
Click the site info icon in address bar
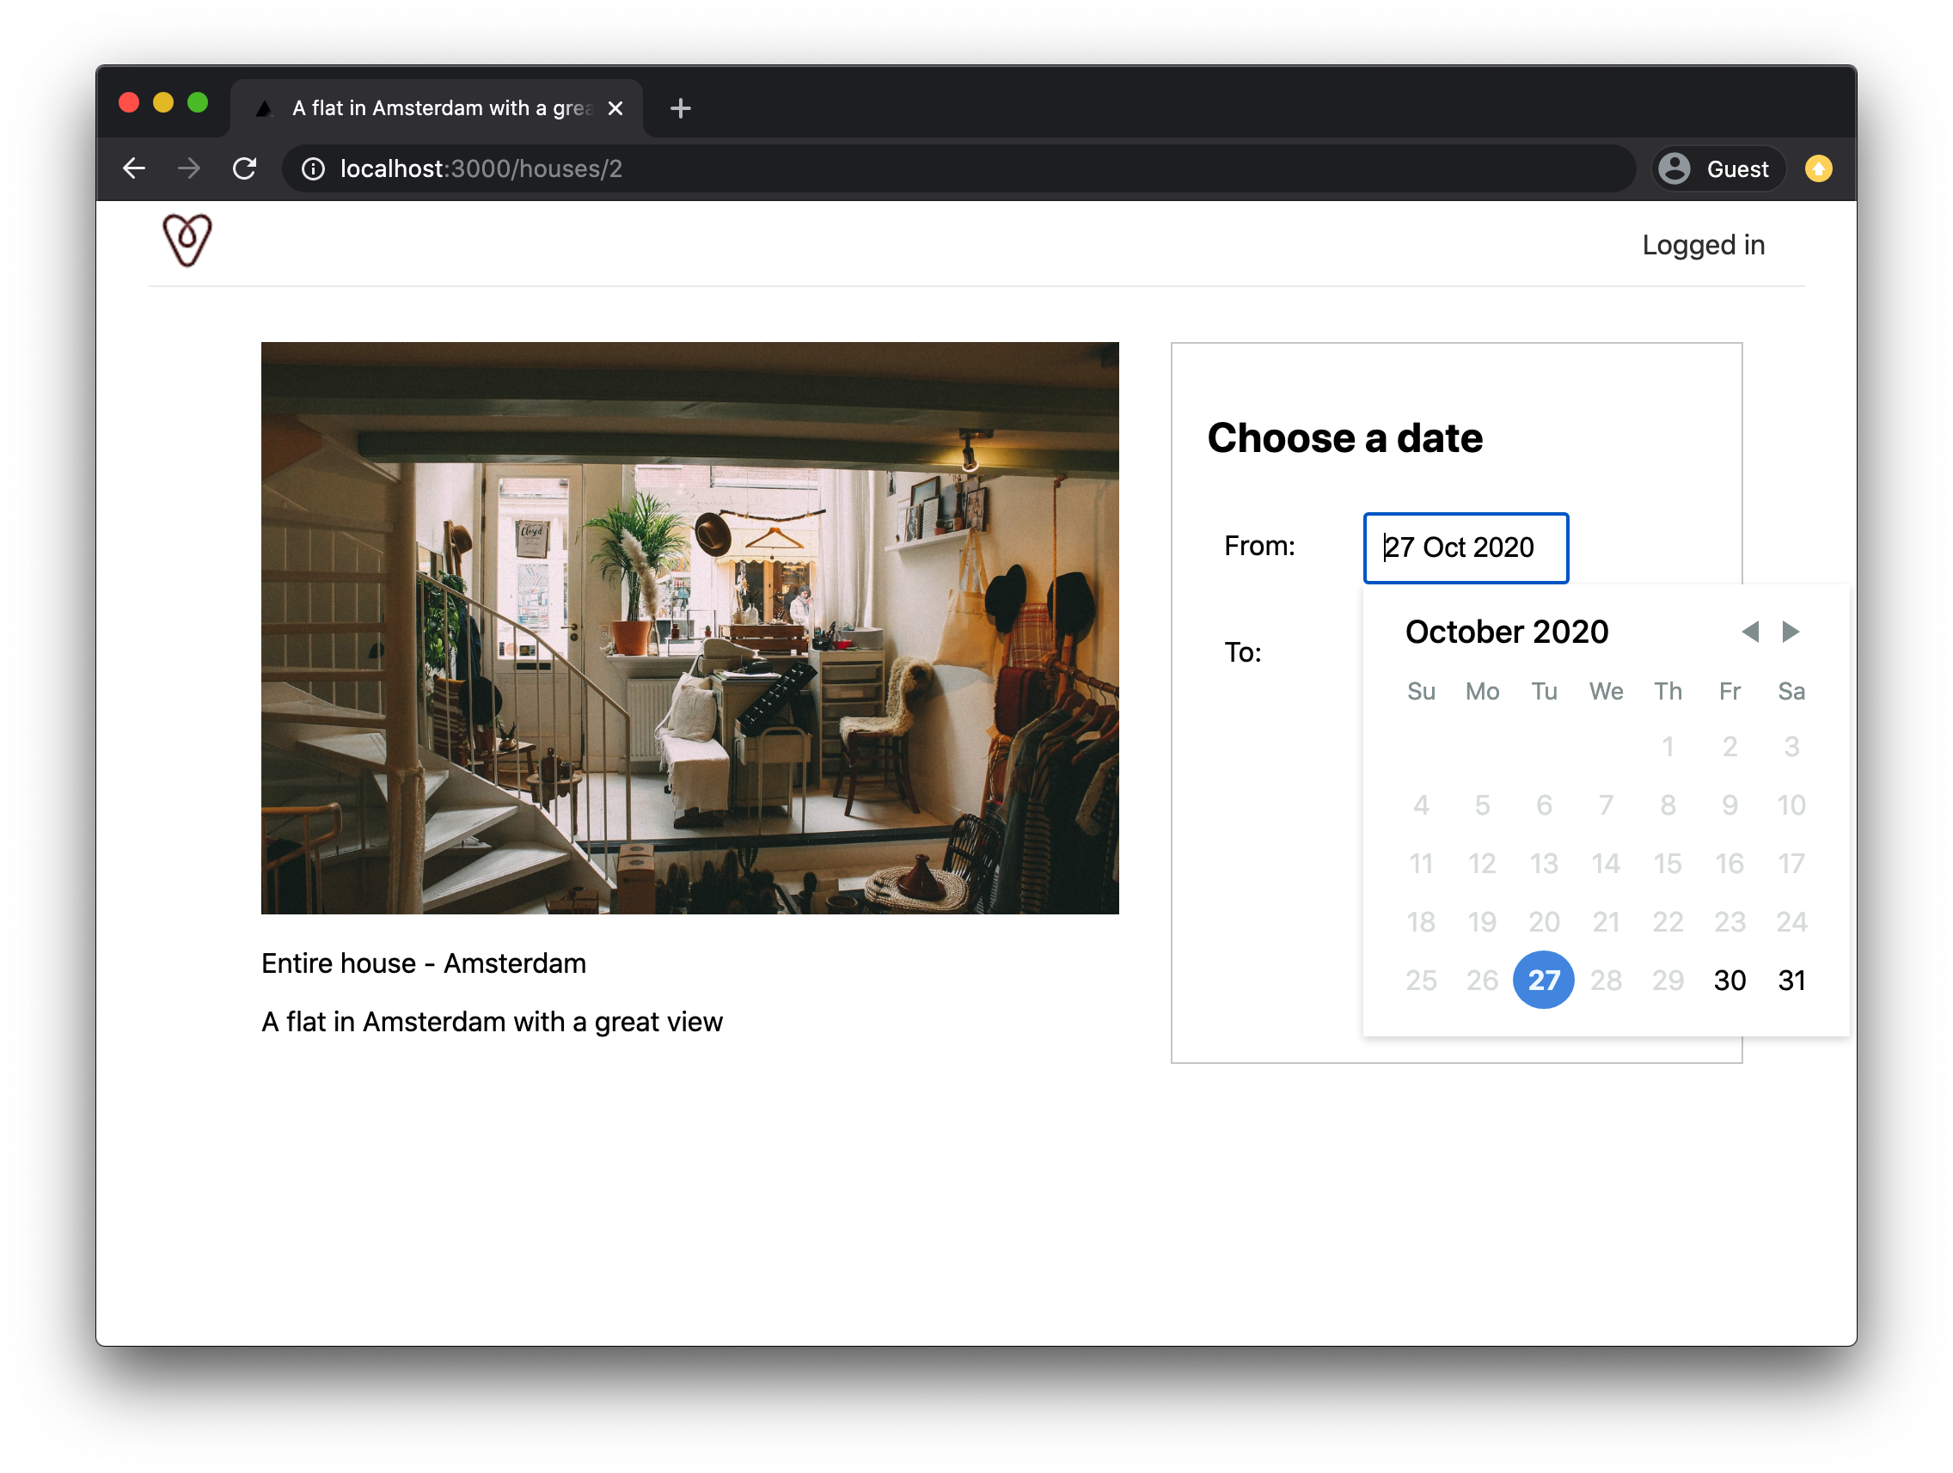click(x=314, y=168)
